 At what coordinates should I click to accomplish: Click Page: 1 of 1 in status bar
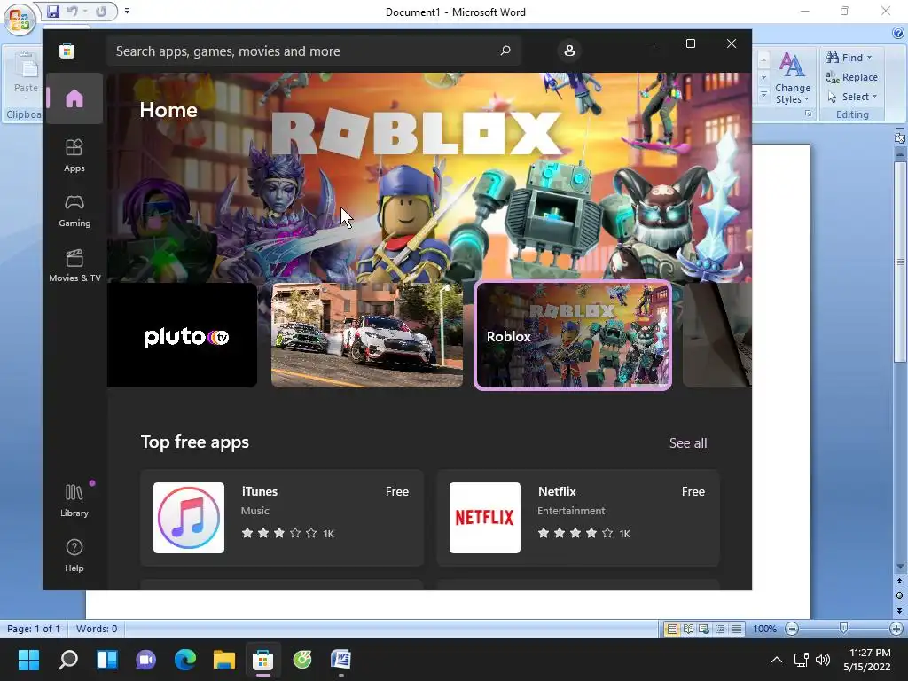point(33,629)
